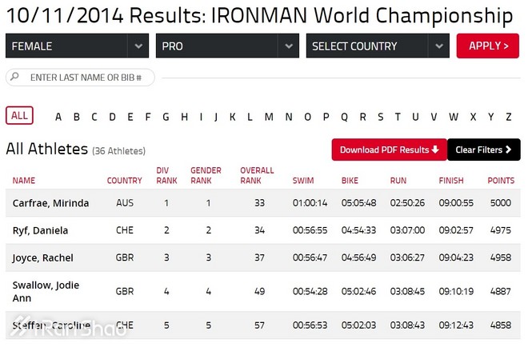Sort results by SWIM time
528x347 pixels.
click(x=303, y=181)
